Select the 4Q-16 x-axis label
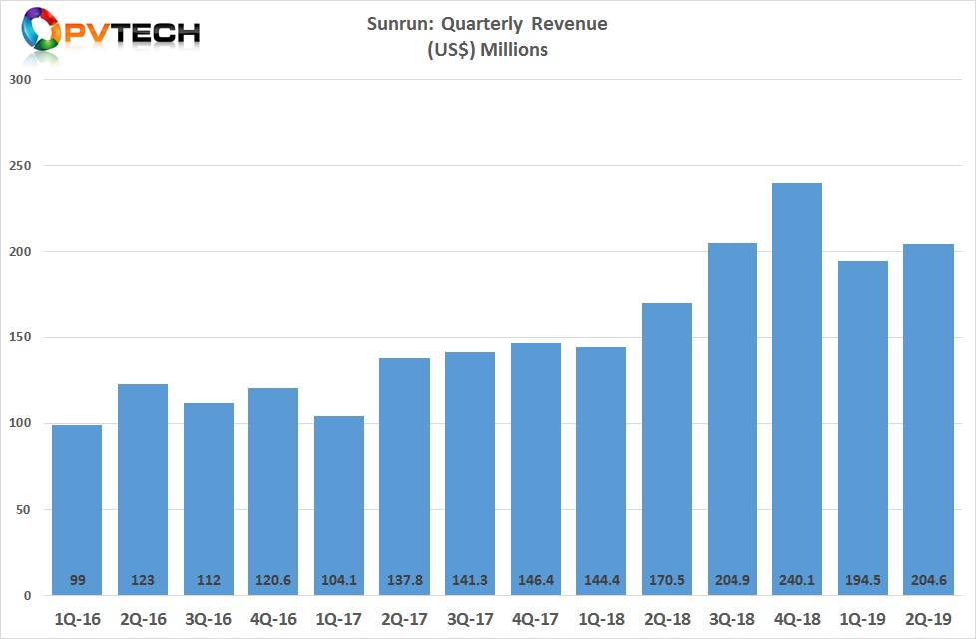The height and width of the screenshot is (639, 976). tap(273, 619)
